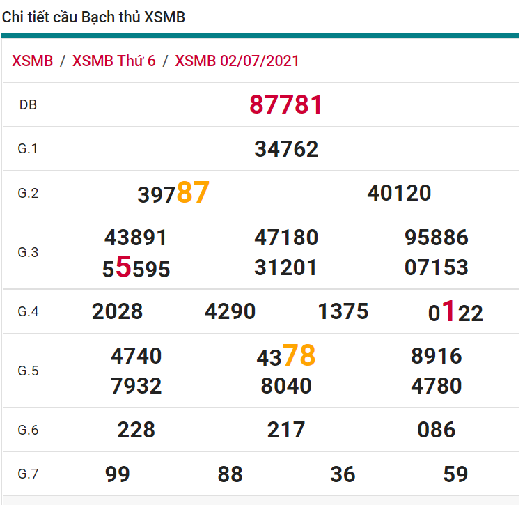Click the G.7 number 59

click(x=455, y=474)
